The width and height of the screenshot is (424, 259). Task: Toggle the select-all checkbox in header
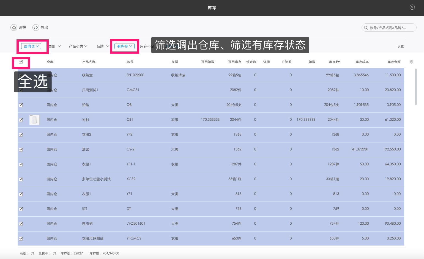point(21,62)
